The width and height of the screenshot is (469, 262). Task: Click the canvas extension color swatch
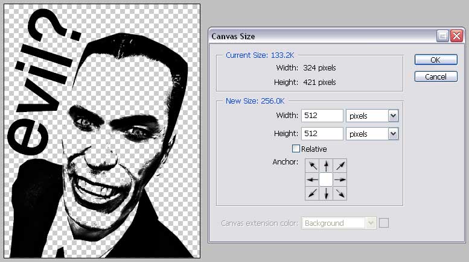(384, 223)
